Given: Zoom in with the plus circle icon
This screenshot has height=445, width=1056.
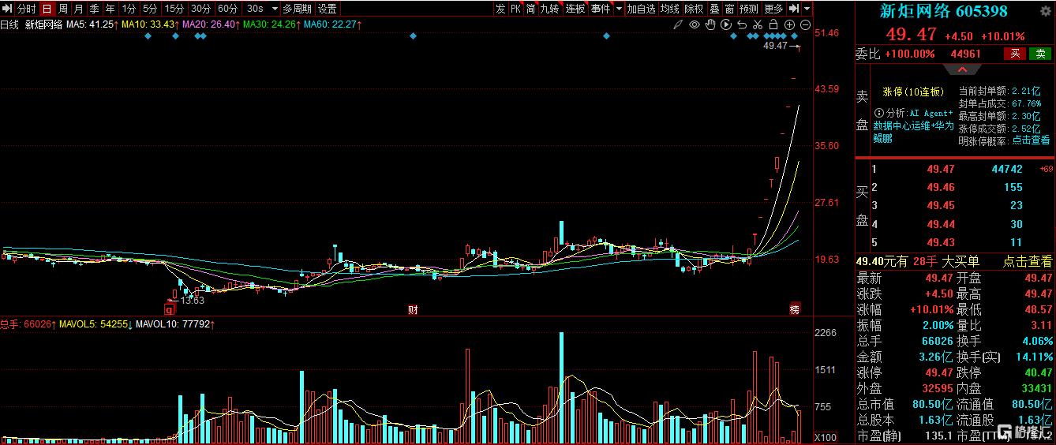Looking at the screenshot, I should tap(789, 24).
